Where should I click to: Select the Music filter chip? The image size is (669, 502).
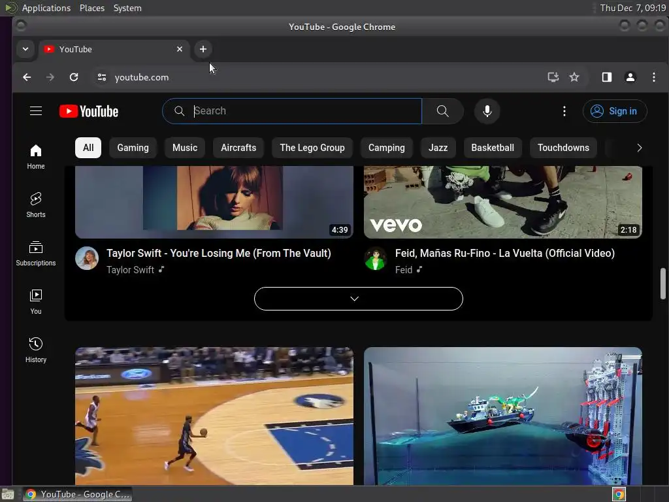coord(185,148)
